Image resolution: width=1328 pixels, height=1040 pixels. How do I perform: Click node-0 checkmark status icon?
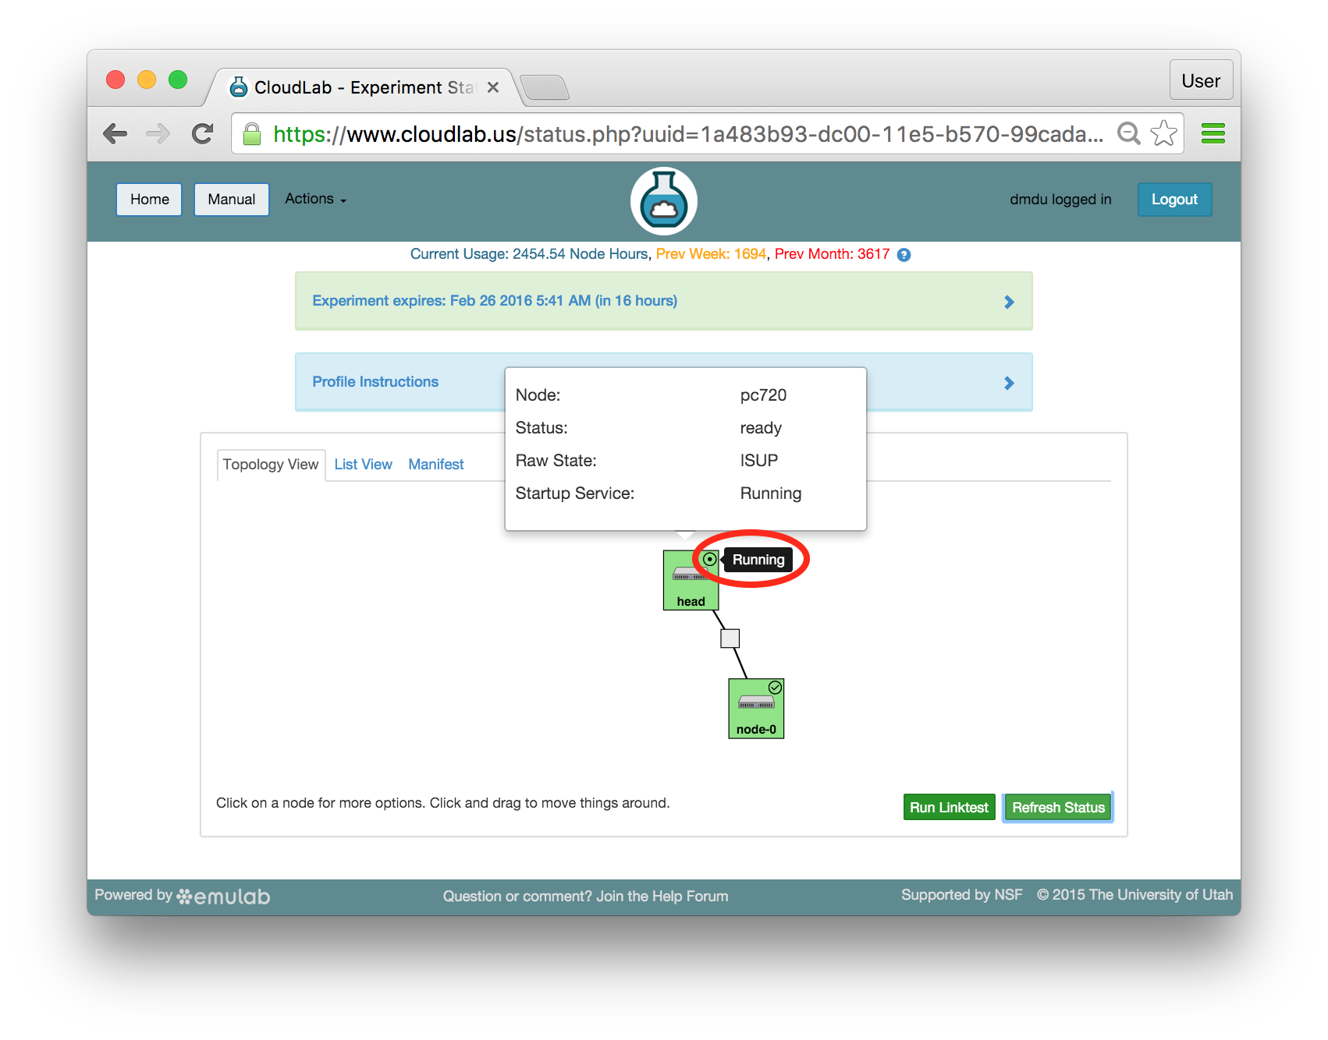click(775, 688)
